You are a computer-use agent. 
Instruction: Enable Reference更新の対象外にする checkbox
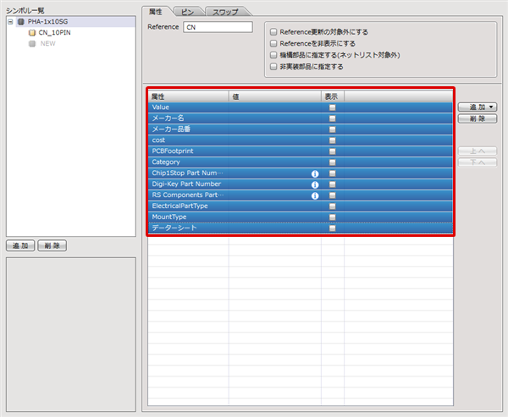click(273, 32)
